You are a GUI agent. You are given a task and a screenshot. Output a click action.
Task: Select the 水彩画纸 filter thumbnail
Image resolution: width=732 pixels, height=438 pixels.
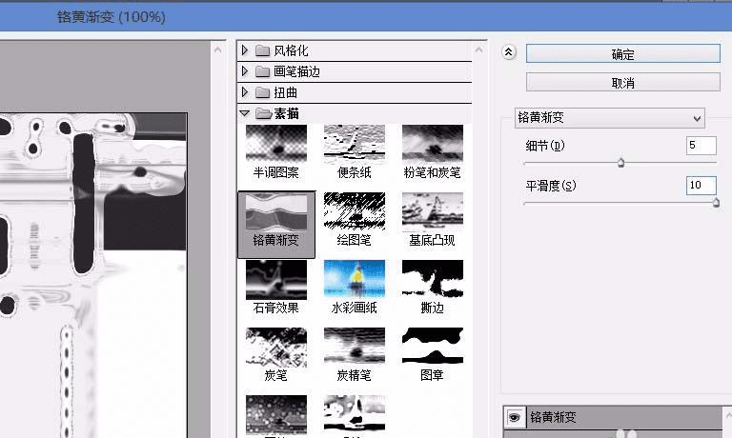pos(355,280)
